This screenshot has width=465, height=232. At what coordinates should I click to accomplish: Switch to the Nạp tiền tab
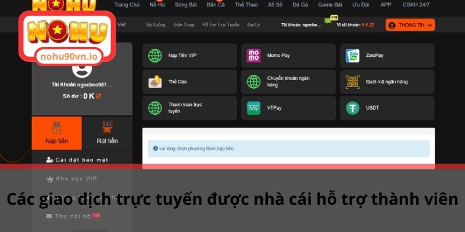tap(56, 133)
